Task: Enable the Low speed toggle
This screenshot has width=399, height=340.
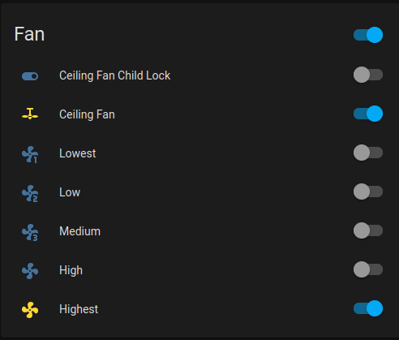Action: (x=368, y=192)
